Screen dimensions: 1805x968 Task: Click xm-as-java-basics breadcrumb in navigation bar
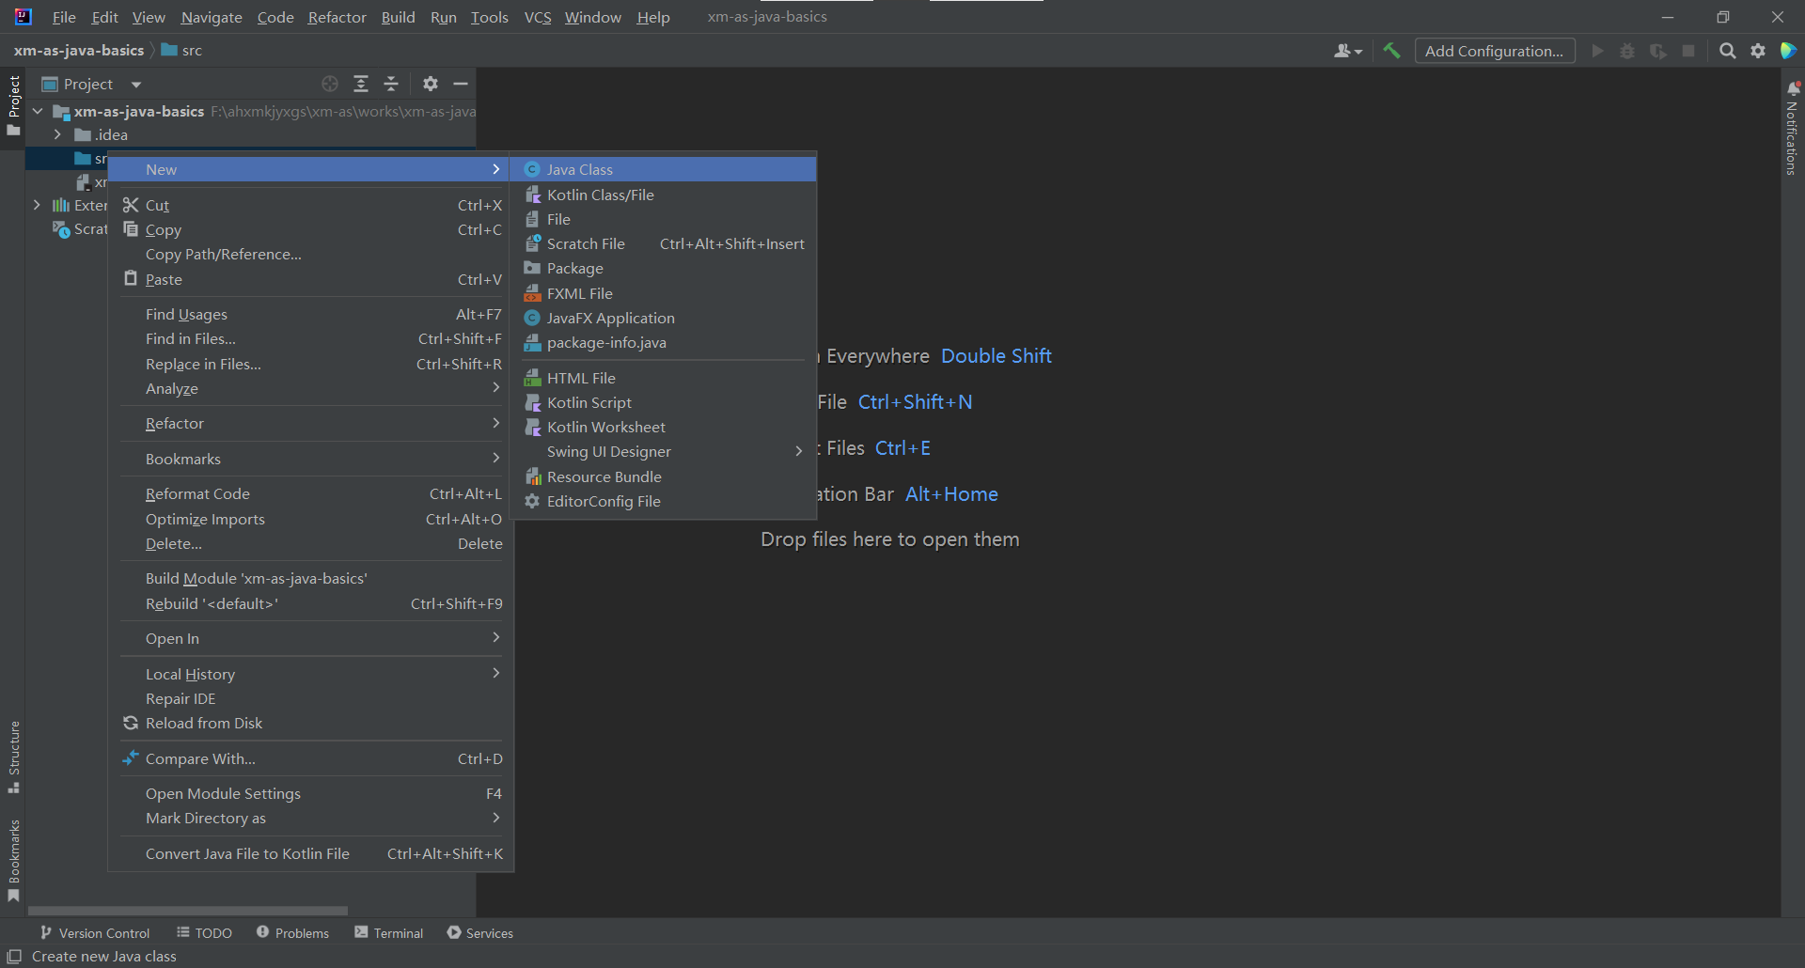(x=79, y=51)
